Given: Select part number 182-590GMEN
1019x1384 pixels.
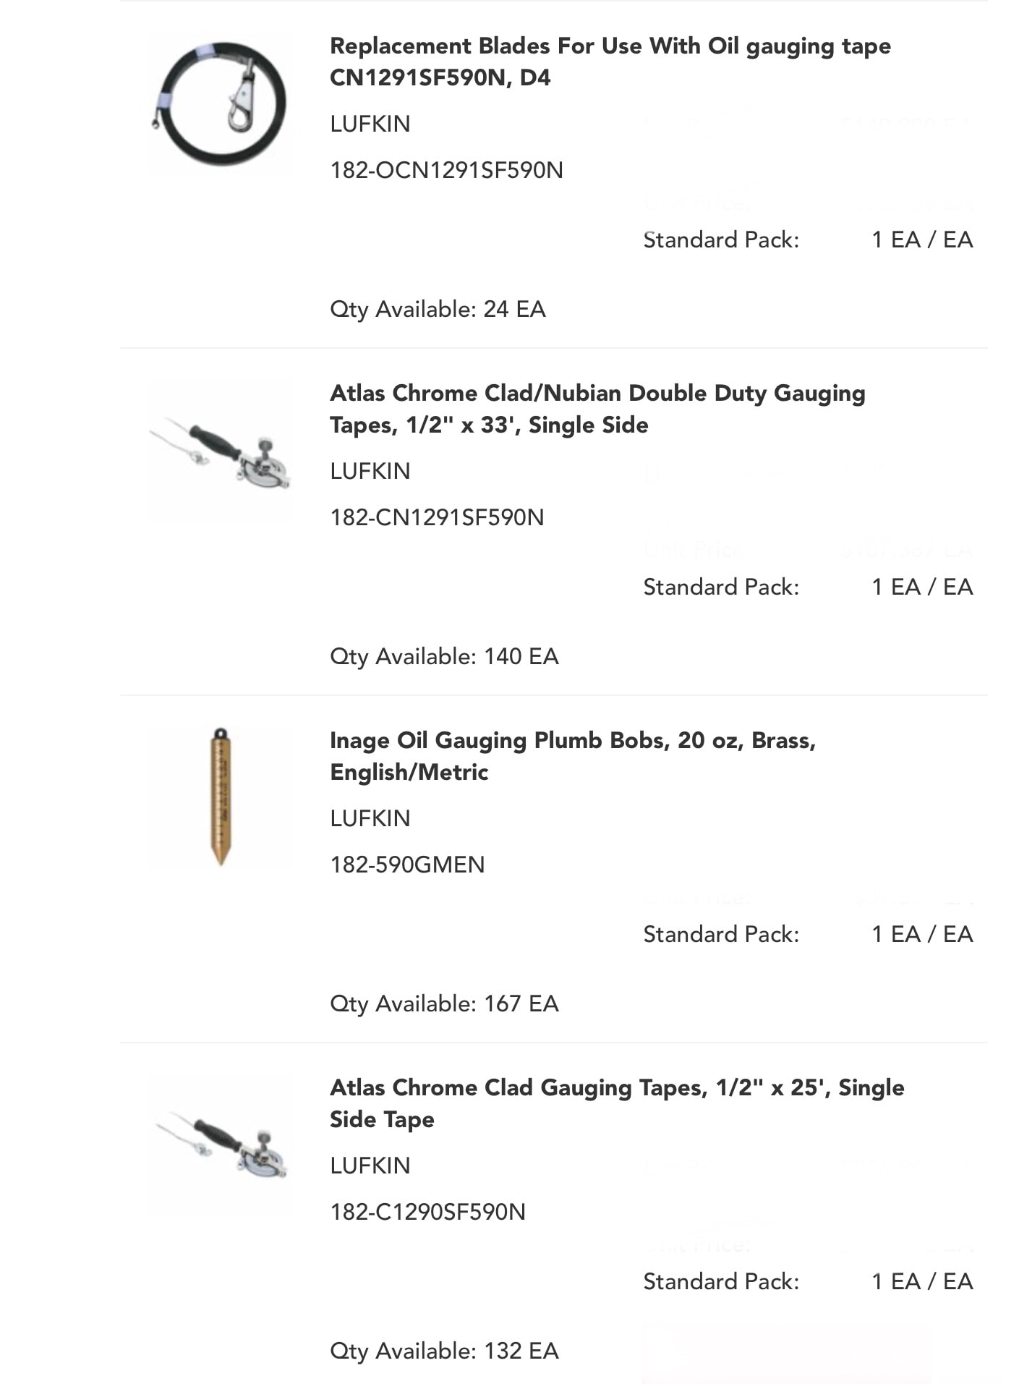Looking at the screenshot, I should pos(407,865).
